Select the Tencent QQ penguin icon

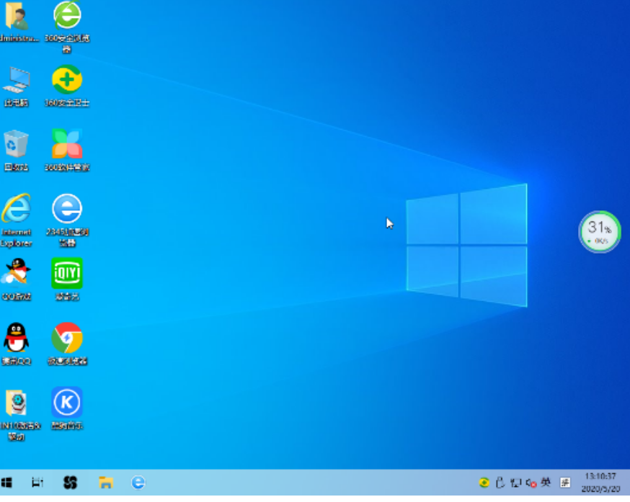[x=16, y=337]
